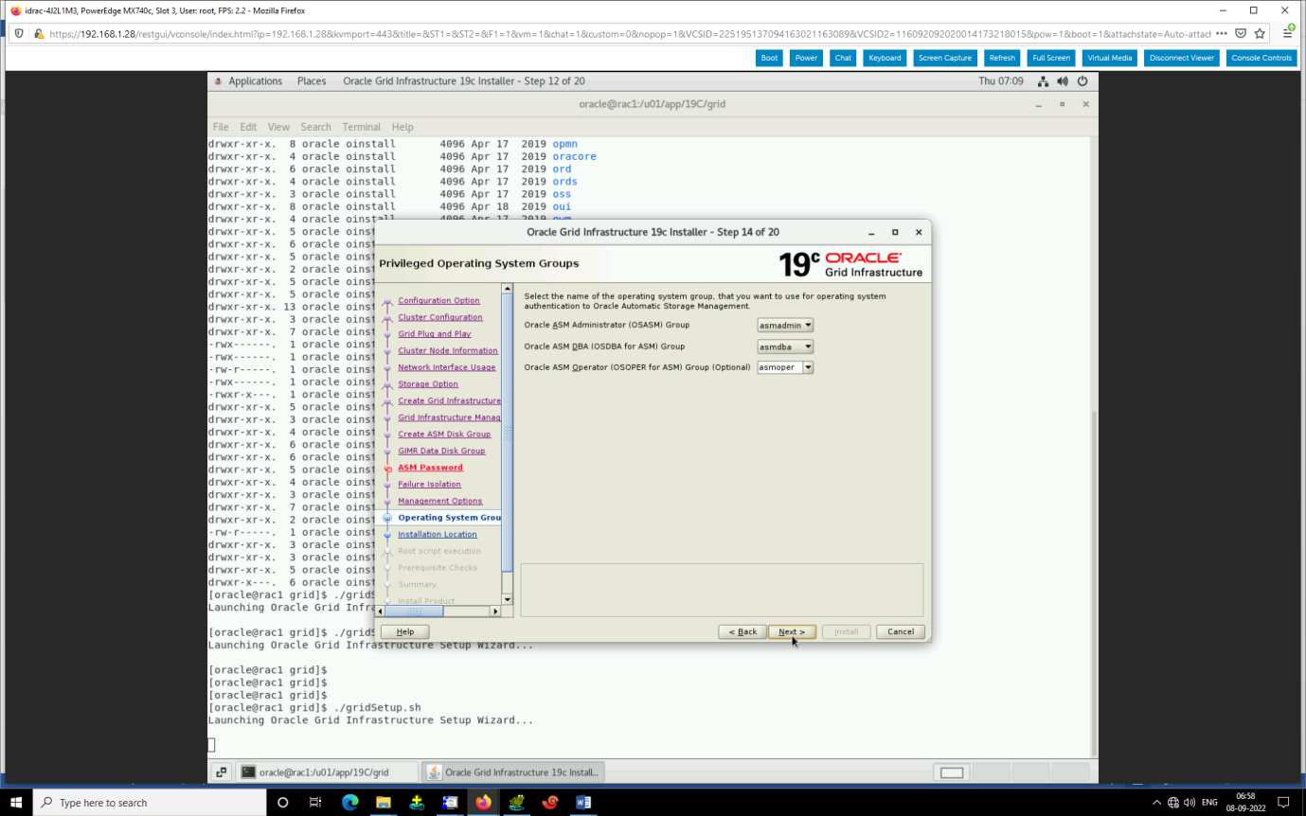This screenshot has width=1306, height=816.
Task: Click the Virtual Media button
Action: click(x=1110, y=58)
